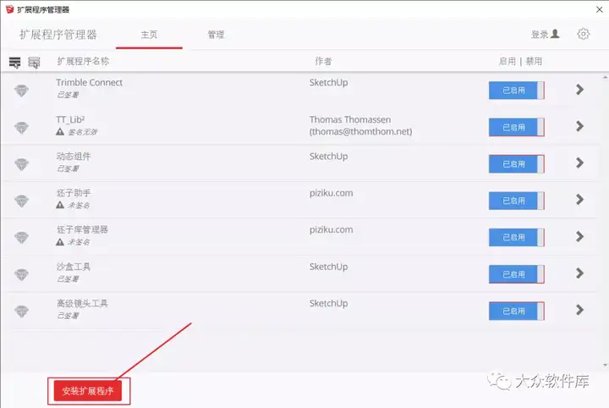Click author Thomas Thomassen text
609x408 pixels.
coord(350,119)
